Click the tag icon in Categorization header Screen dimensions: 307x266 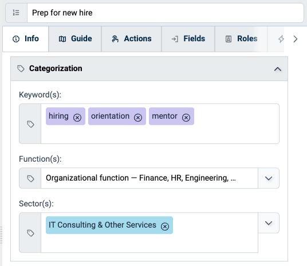tap(21, 69)
